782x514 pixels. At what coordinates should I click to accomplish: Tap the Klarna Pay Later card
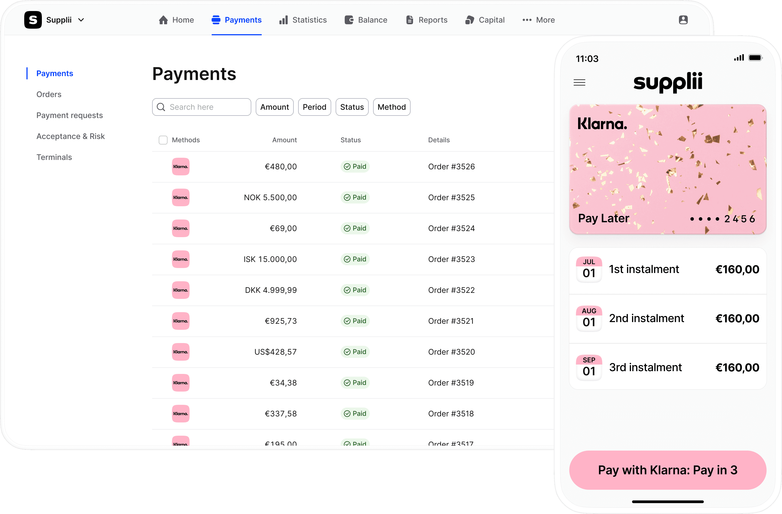tap(668, 169)
